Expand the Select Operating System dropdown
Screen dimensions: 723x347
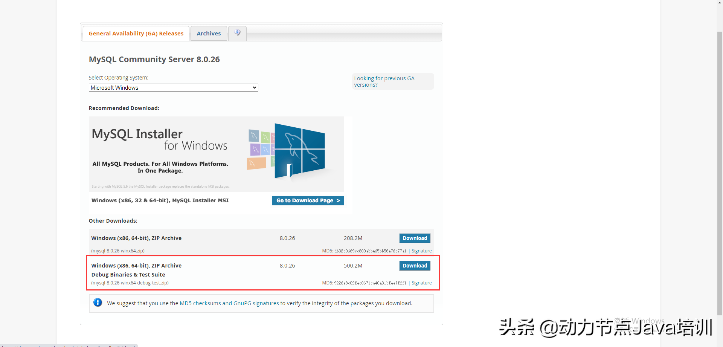(173, 88)
